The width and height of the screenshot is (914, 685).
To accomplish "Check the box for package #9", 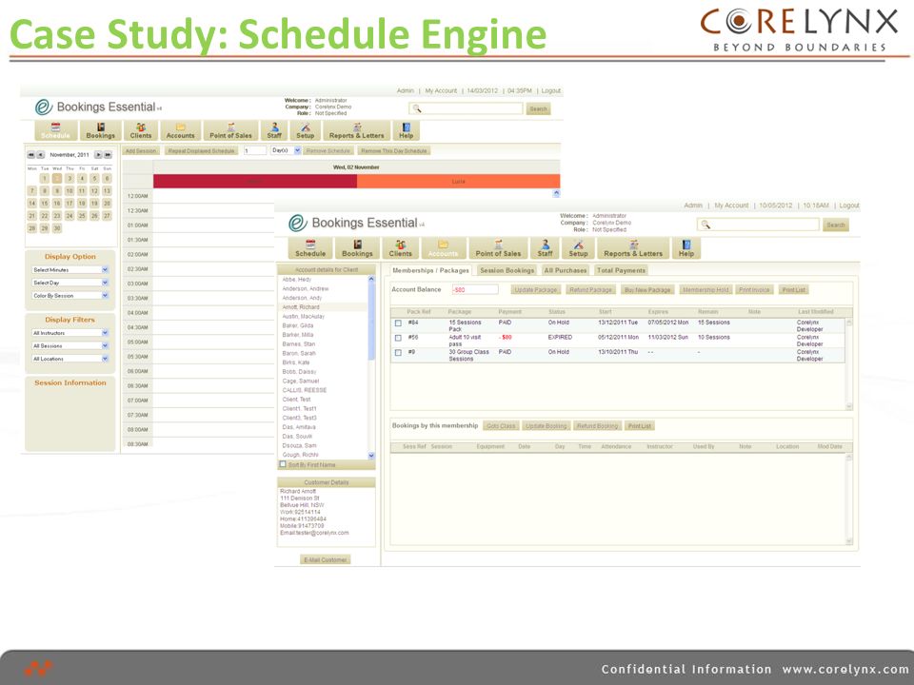I will pos(398,352).
